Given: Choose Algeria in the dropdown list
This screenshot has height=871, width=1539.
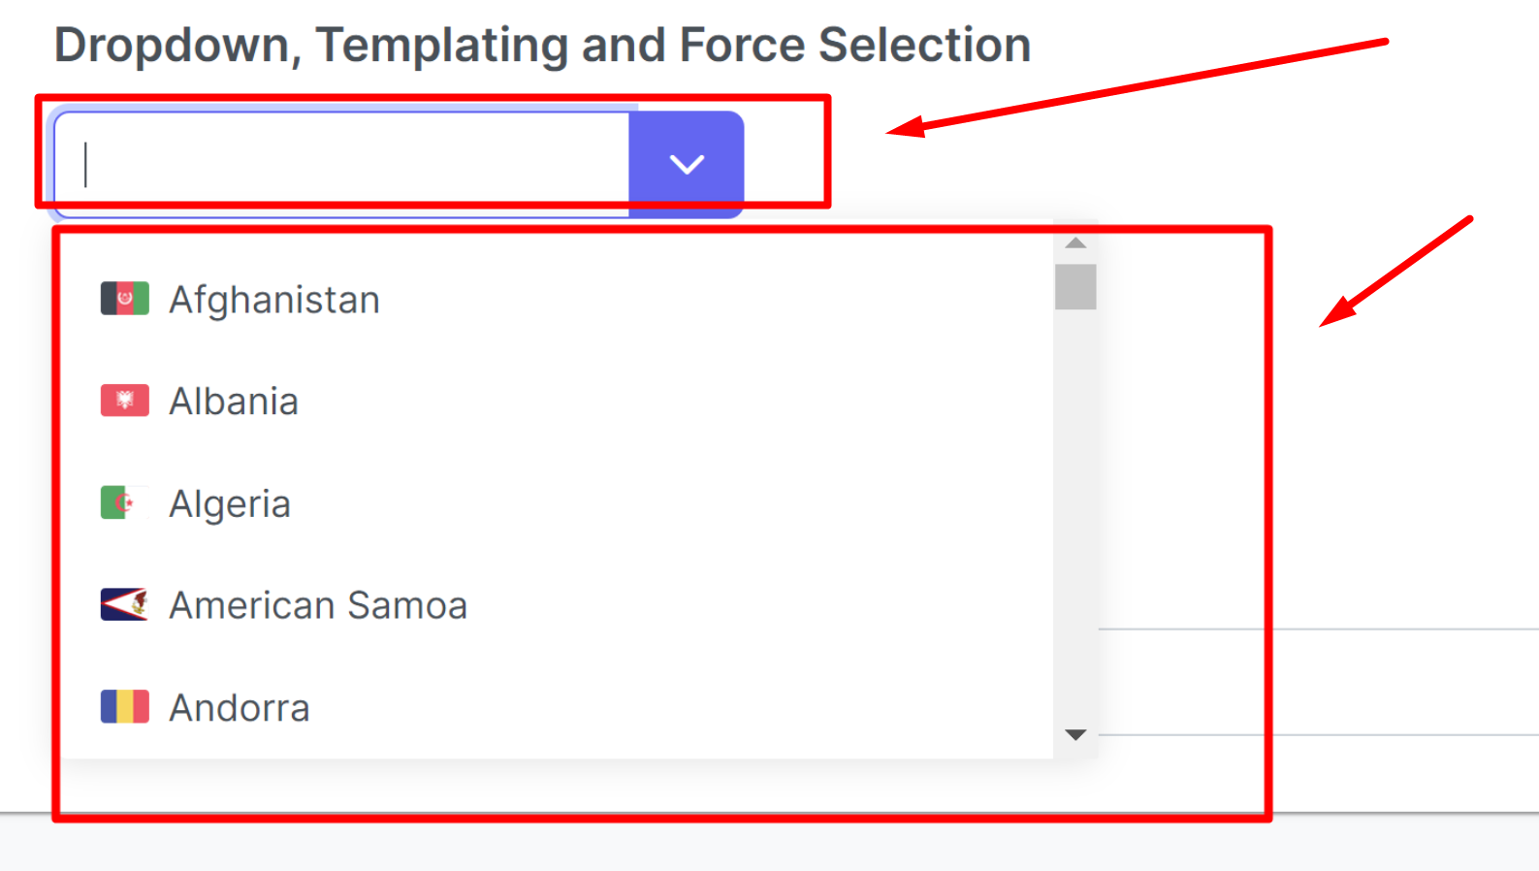Looking at the screenshot, I should [230, 502].
